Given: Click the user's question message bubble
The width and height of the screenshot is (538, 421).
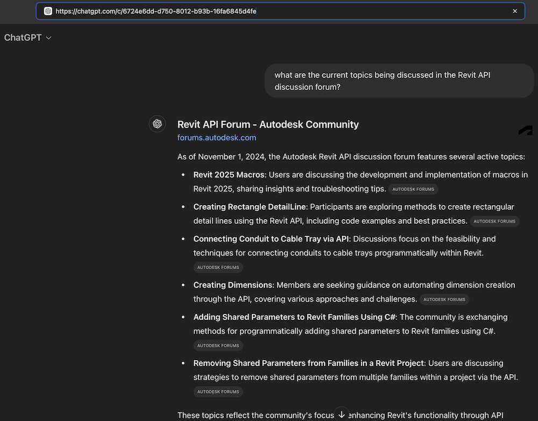Looking at the screenshot, I should click(x=399, y=81).
